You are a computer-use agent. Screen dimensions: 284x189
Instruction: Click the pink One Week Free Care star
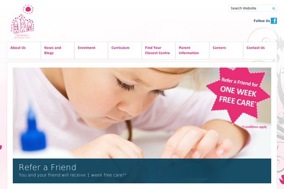coord(239,95)
